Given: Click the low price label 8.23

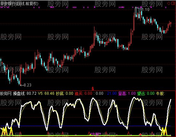Looking at the screenshot, I should pyautogui.click(x=28, y=85).
